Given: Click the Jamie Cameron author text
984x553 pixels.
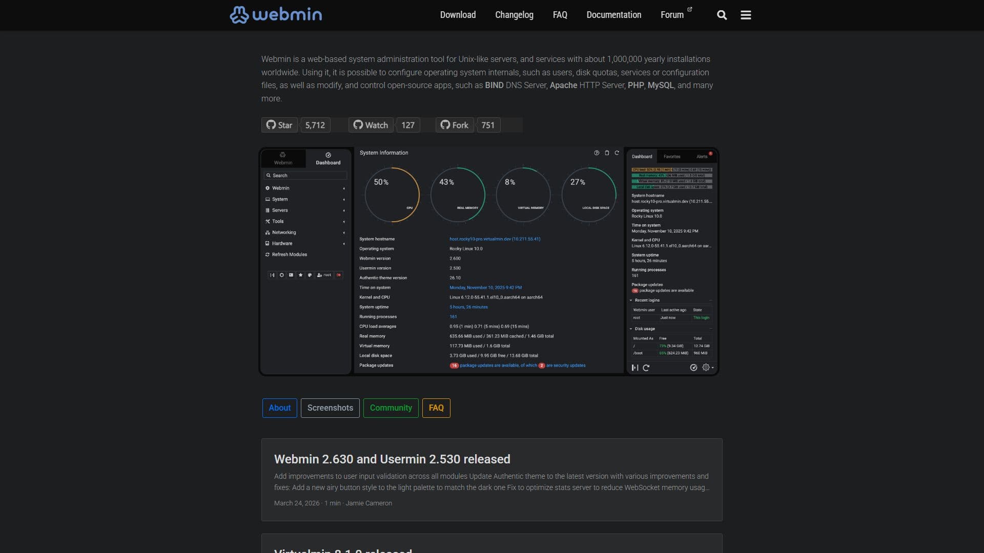Looking at the screenshot, I should pyautogui.click(x=368, y=503).
